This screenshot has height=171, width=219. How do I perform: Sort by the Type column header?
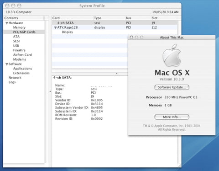109,18
